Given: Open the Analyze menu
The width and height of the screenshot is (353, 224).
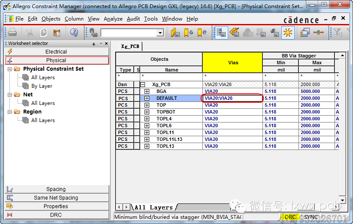Looking at the screenshot, I should point(113,19).
